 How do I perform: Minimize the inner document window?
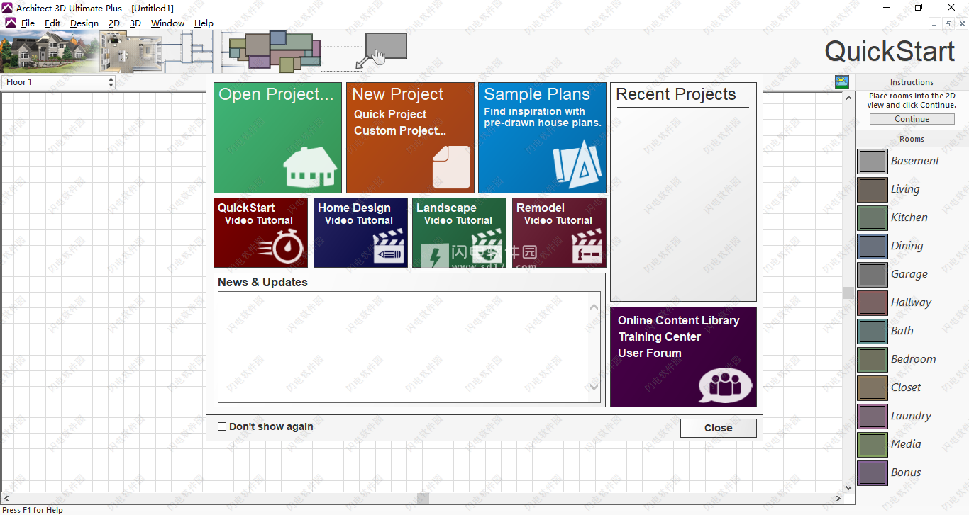935,23
